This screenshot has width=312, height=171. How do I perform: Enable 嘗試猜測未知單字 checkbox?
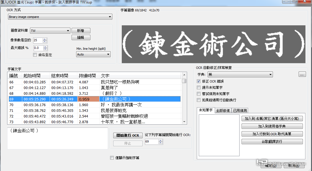click(198, 94)
